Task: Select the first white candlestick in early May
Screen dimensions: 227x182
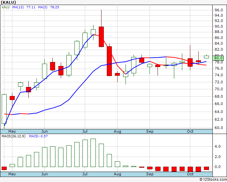Action: coord(4,109)
